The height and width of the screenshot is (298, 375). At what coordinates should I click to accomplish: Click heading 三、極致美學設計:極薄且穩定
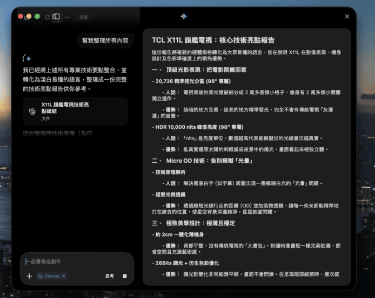(x=193, y=223)
